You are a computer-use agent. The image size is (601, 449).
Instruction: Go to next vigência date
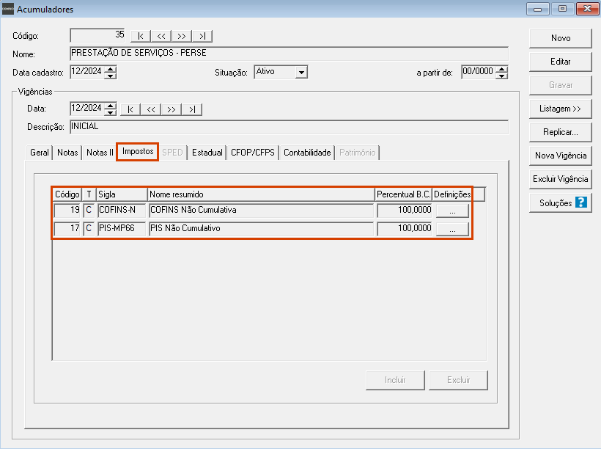(172, 109)
